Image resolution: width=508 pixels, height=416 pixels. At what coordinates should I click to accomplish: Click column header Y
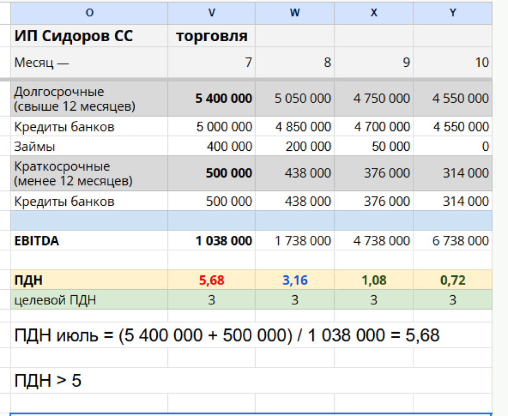click(x=452, y=13)
